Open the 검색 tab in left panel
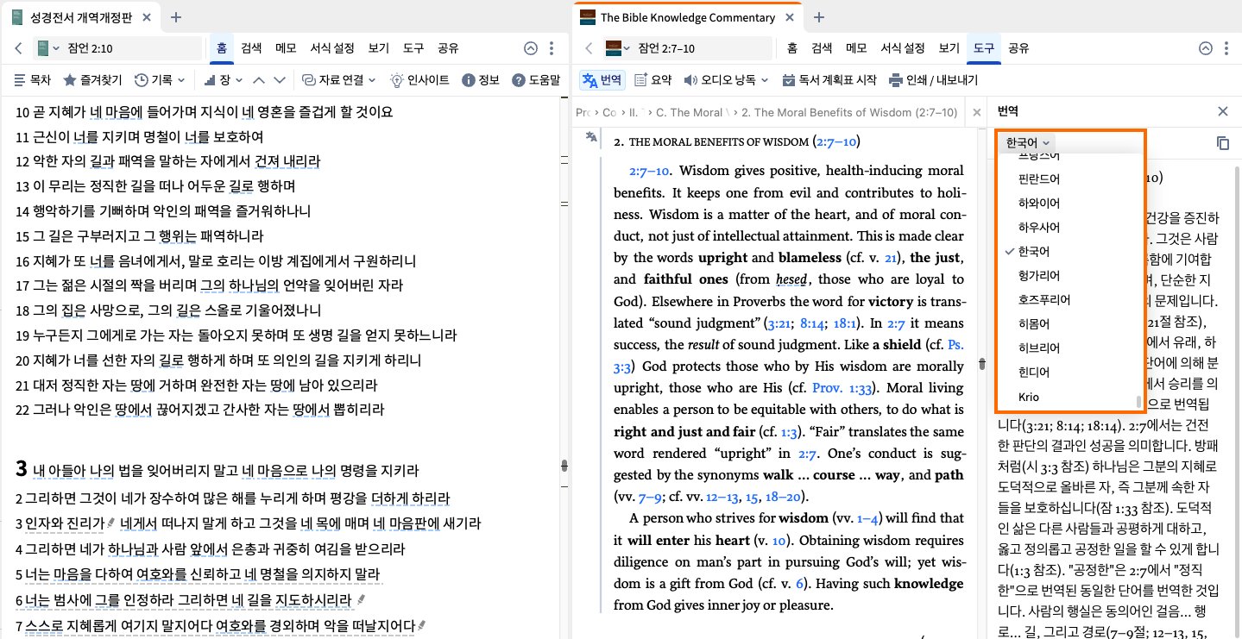 pyautogui.click(x=251, y=48)
